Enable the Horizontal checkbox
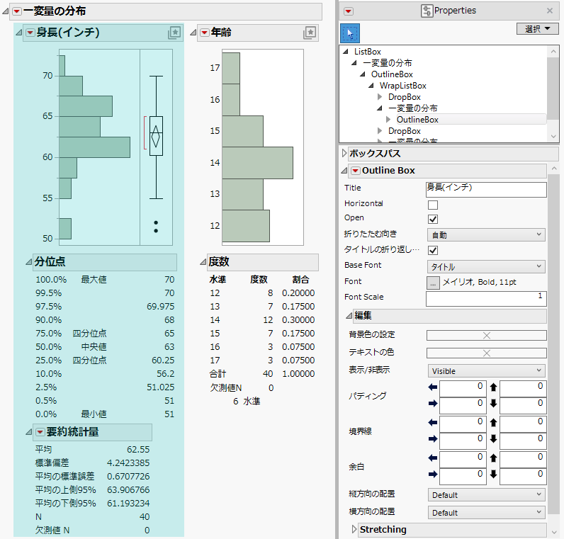Screen dimensions: 564x539 (x=433, y=204)
